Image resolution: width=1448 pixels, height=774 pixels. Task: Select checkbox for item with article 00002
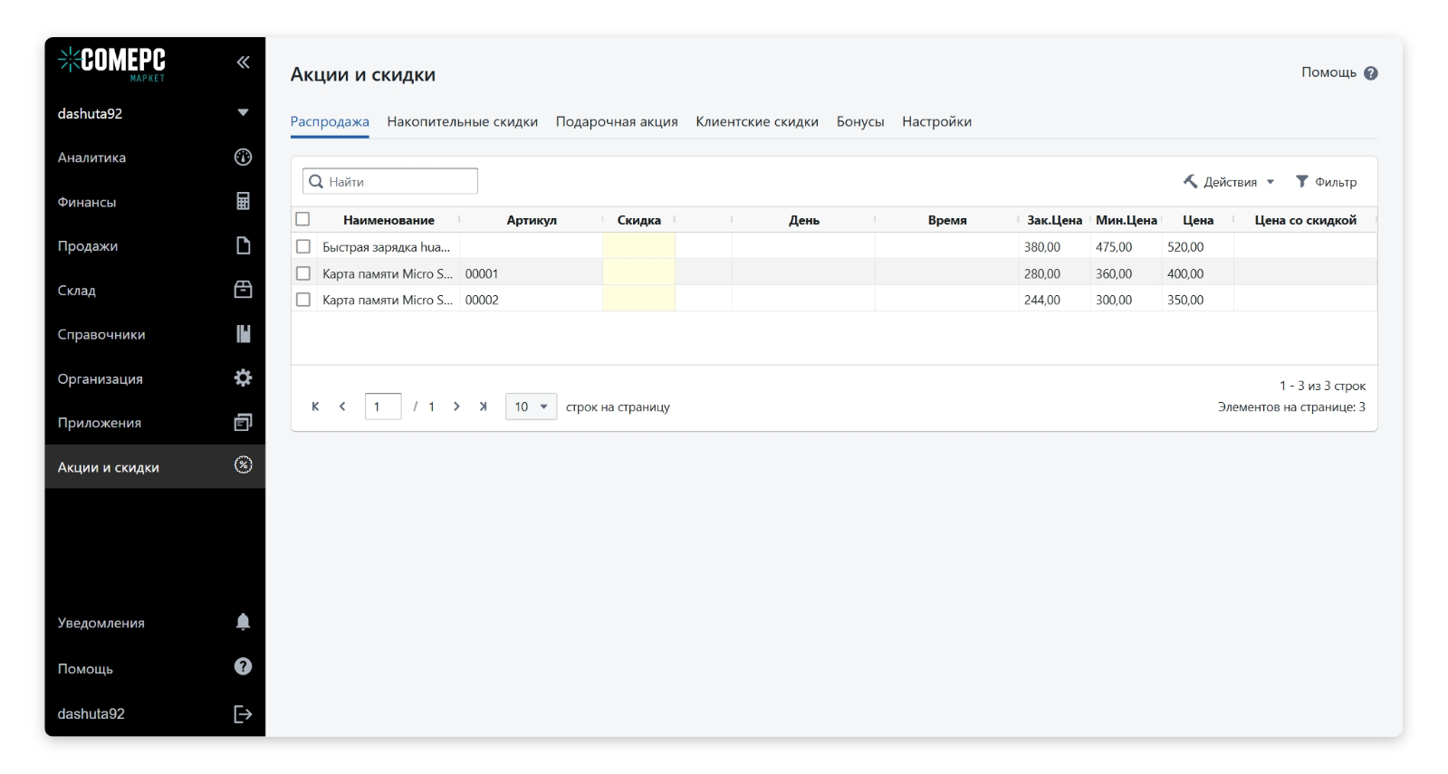303,300
